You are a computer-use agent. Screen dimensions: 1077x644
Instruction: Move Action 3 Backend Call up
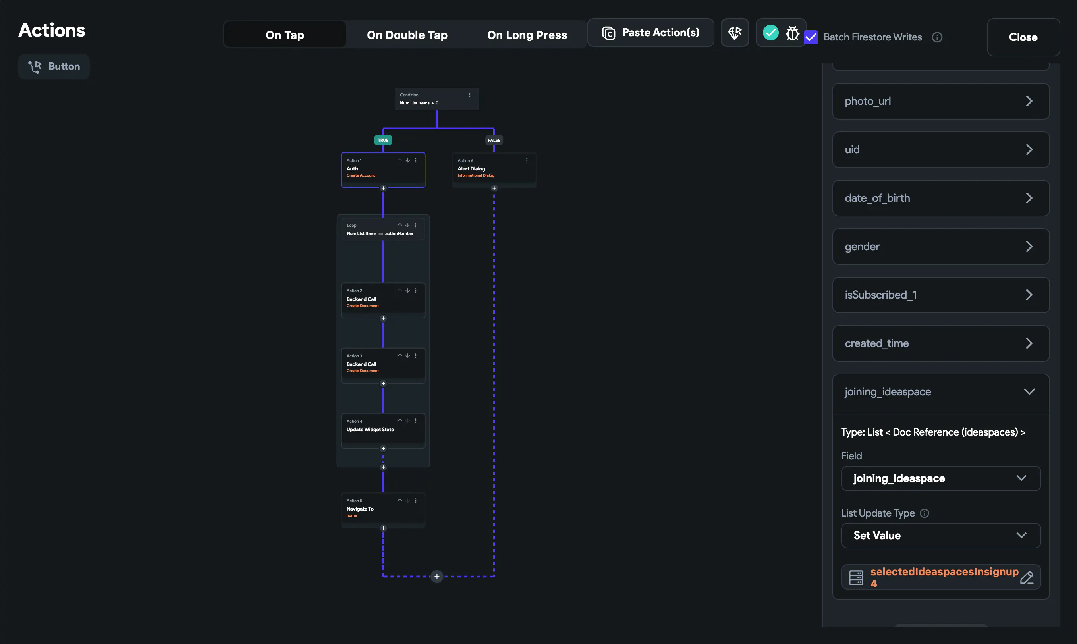pyautogui.click(x=399, y=356)
